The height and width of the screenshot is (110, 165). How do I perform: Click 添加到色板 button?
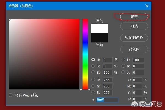coord(134,38)
